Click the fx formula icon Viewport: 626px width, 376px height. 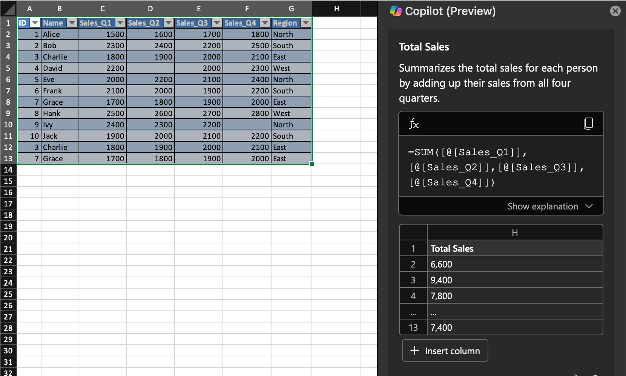click(x=414, y=124)
